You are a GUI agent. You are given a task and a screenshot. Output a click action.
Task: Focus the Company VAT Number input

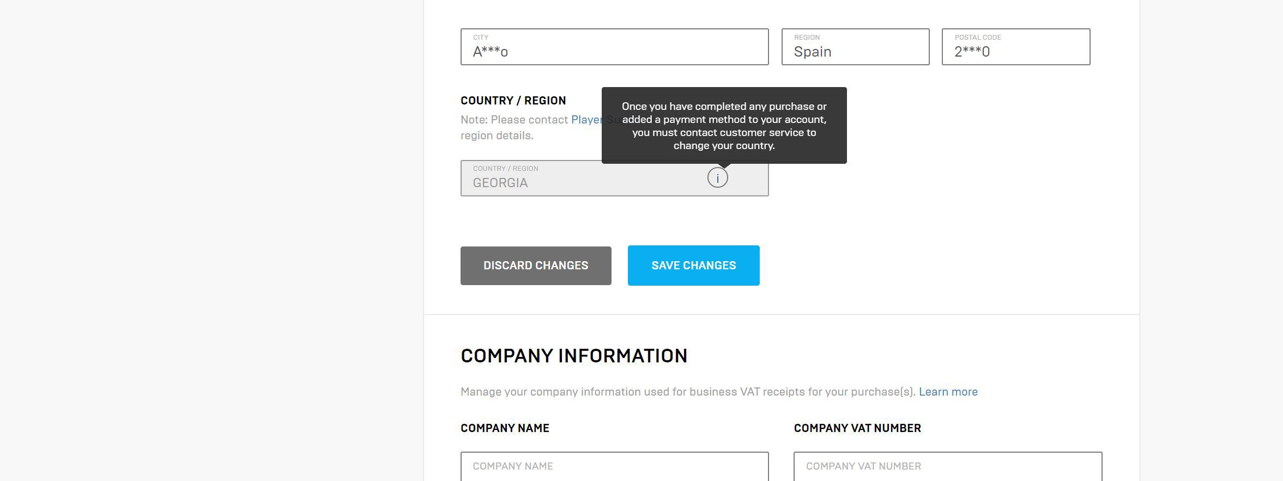pyautogui.click(x=947, y=466)
